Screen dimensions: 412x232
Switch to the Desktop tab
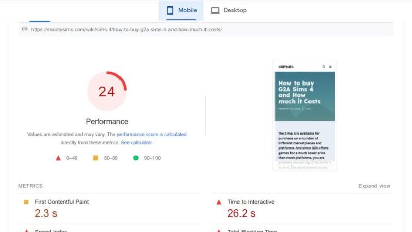[x=229, y=10]
